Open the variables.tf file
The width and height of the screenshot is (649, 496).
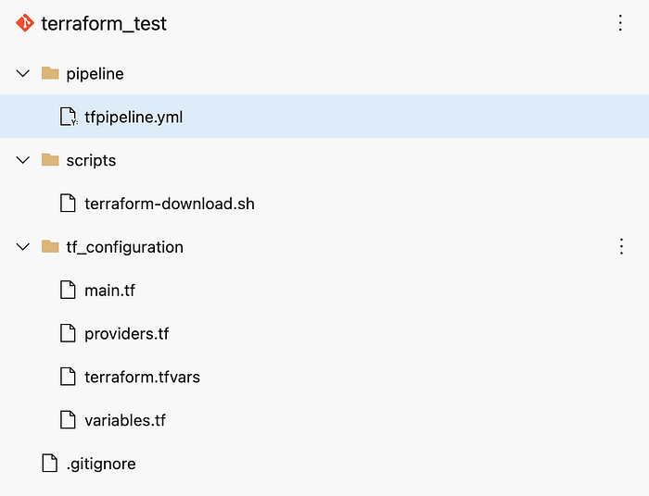click(x=124, y=421)
